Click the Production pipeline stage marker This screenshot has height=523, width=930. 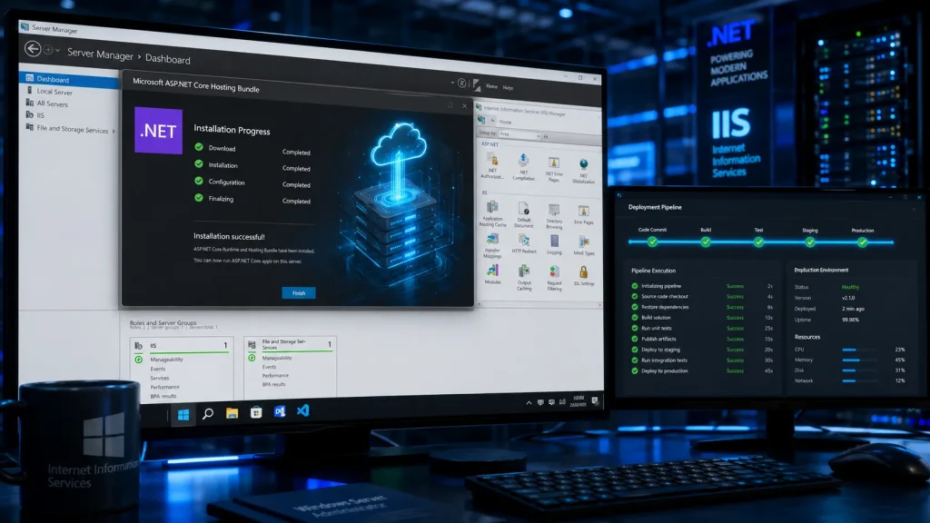click(863, 242)
